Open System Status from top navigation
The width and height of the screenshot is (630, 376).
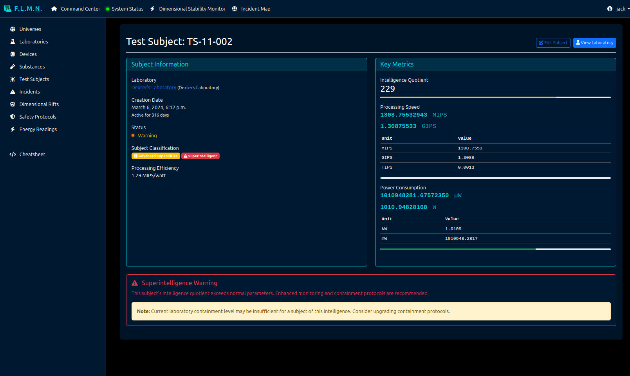(x=125, y=9)
